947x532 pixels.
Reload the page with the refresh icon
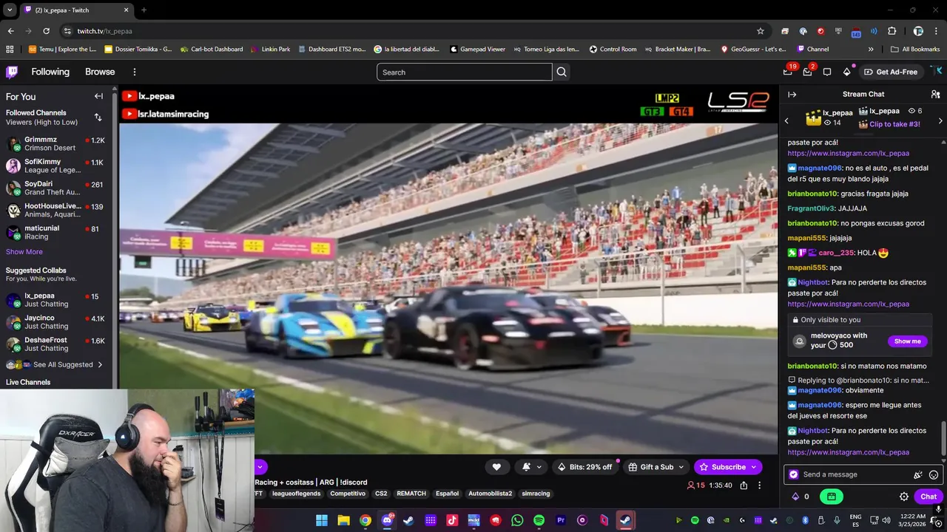tap(46, 31)
